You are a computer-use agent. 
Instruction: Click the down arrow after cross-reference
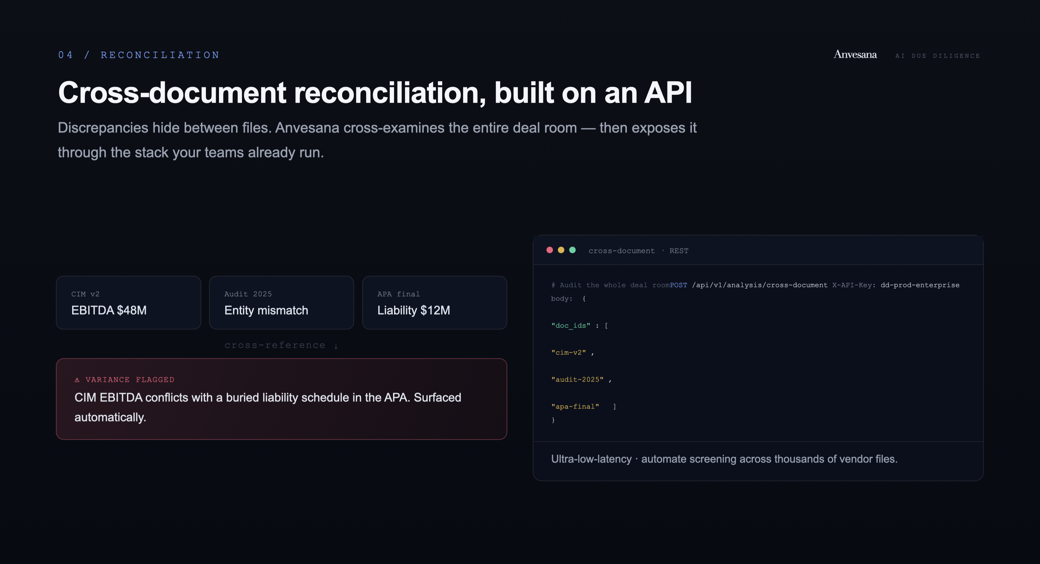(336, 346)
